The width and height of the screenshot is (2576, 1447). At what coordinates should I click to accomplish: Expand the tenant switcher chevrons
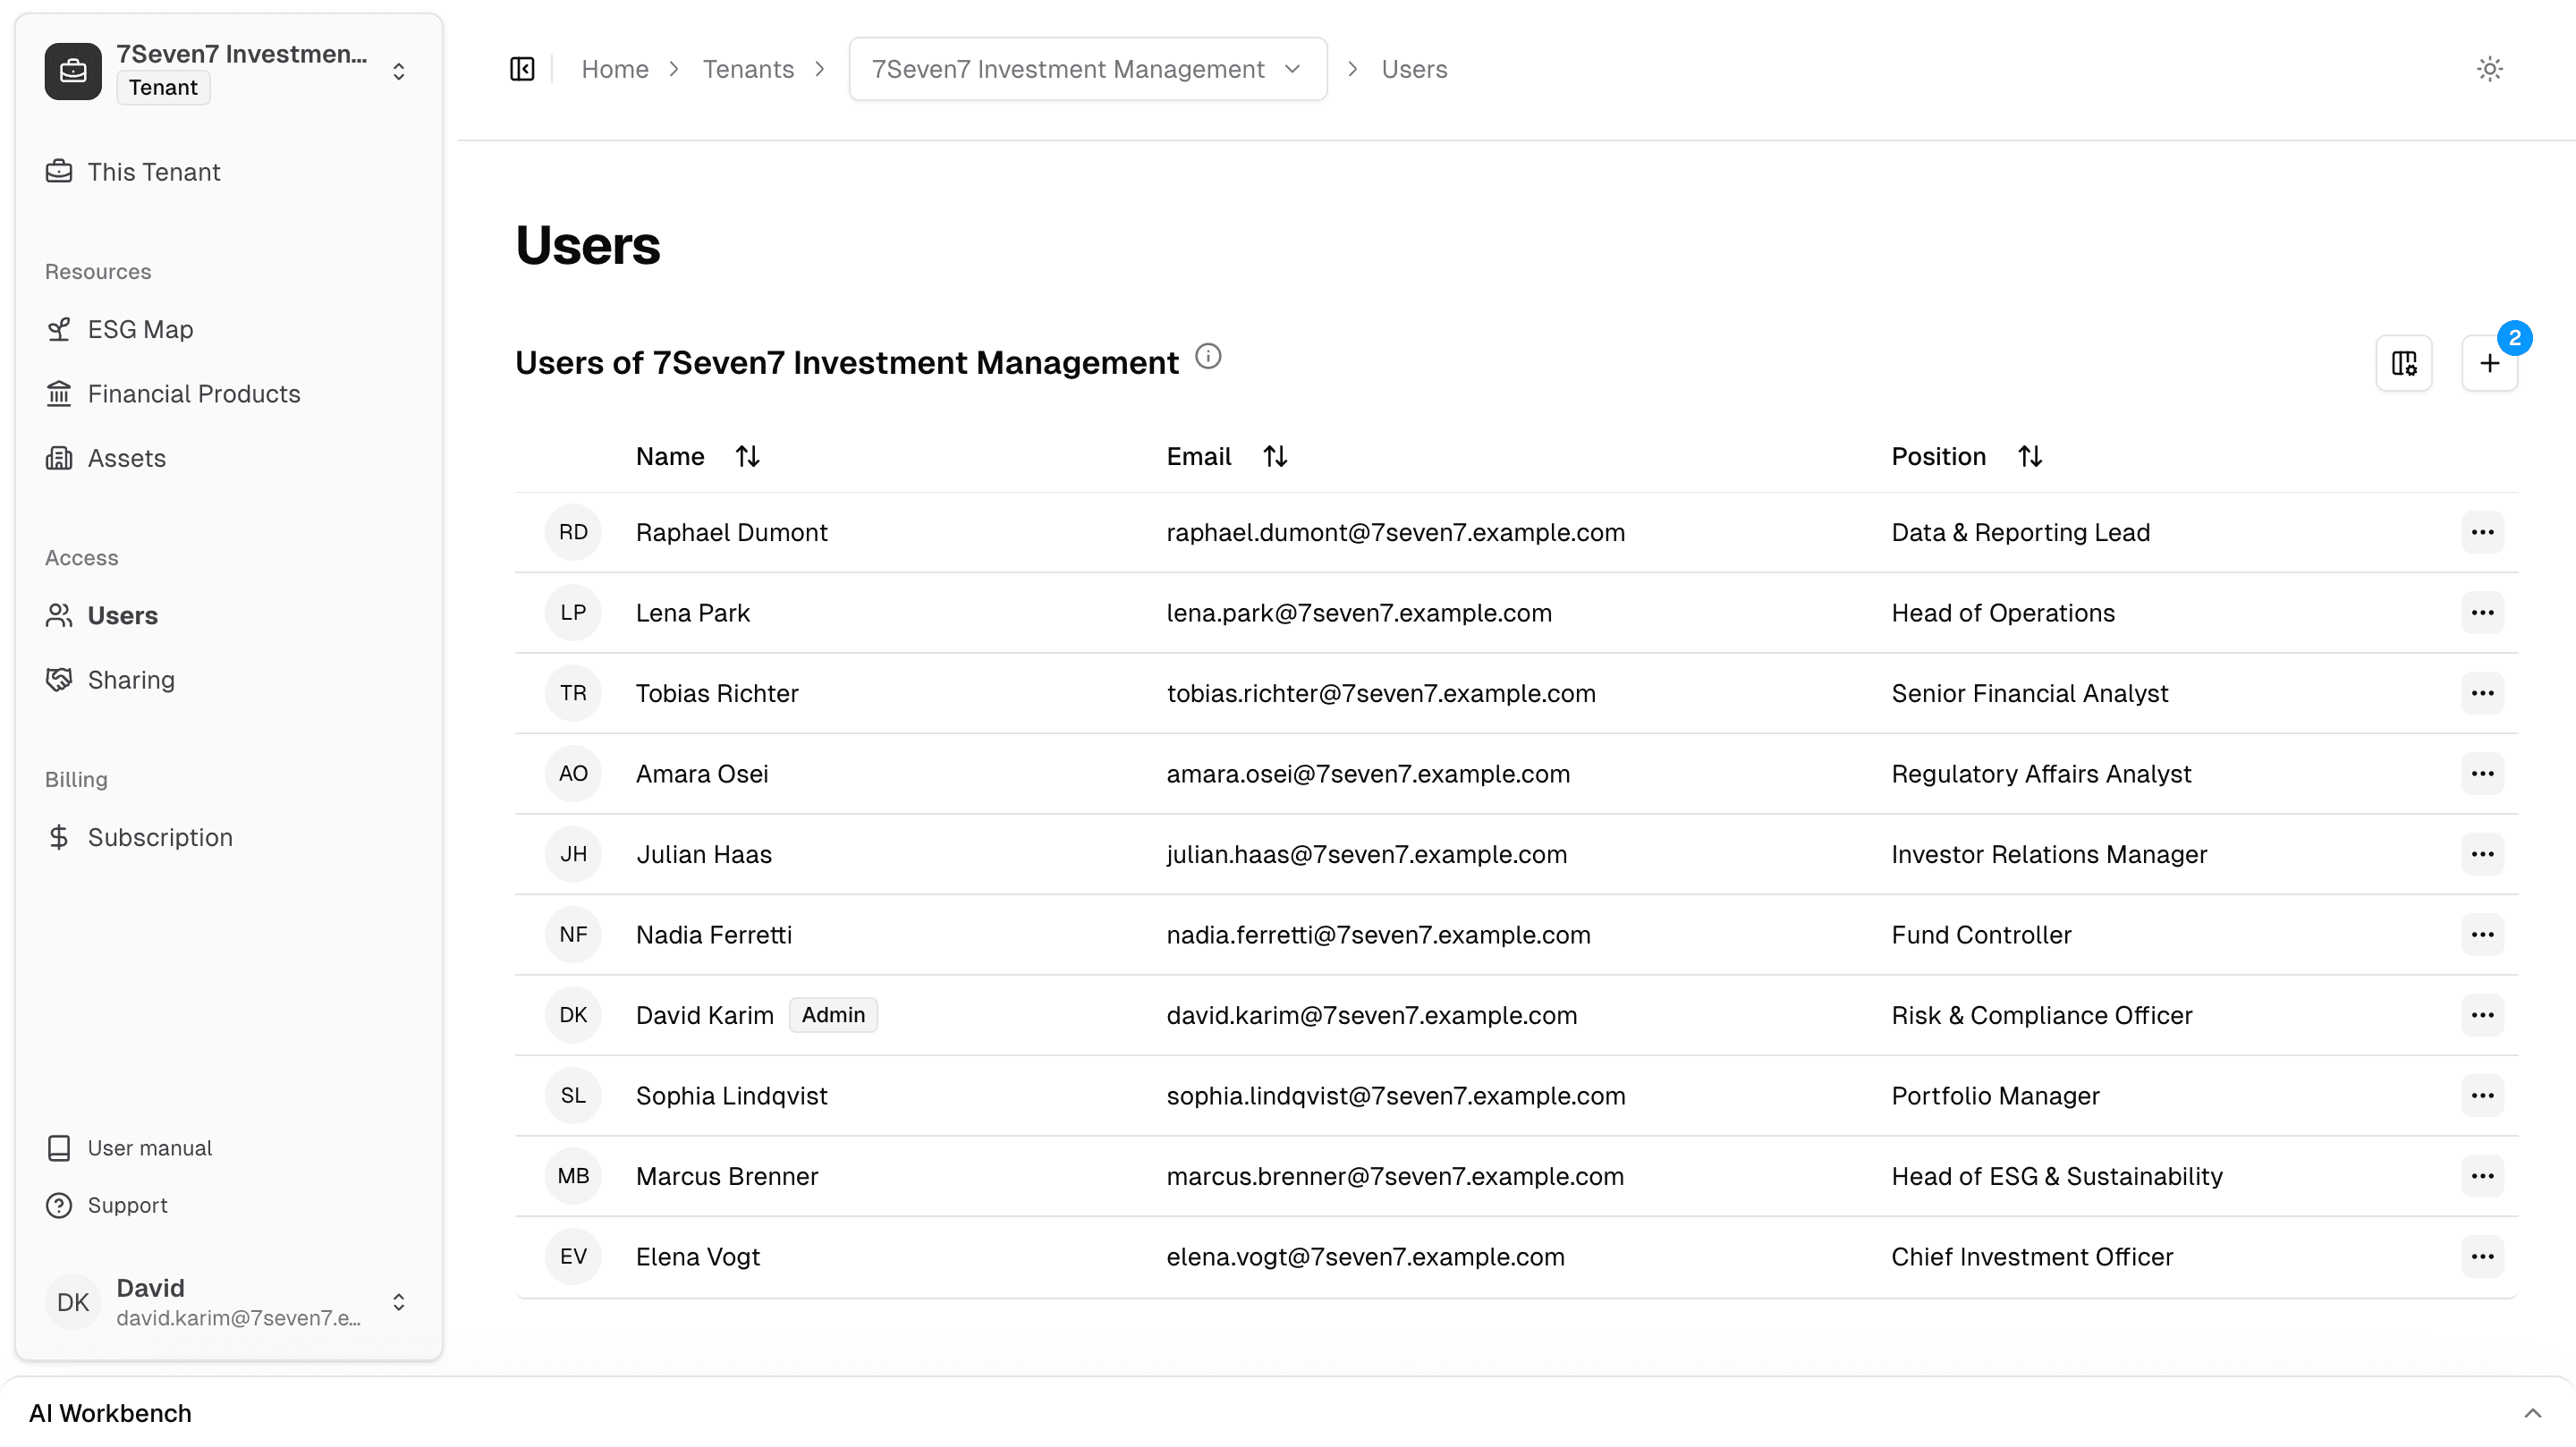(x=398, y=71)
